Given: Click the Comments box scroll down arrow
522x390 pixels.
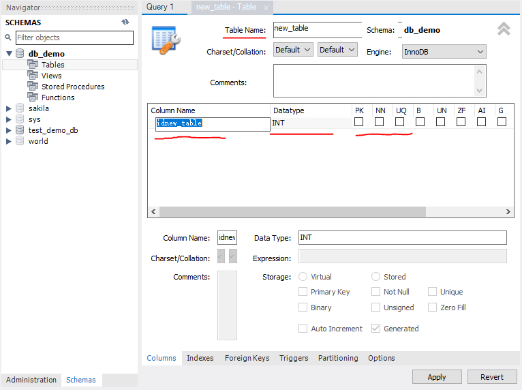Looking at the screenshot, I should [479, 90].
